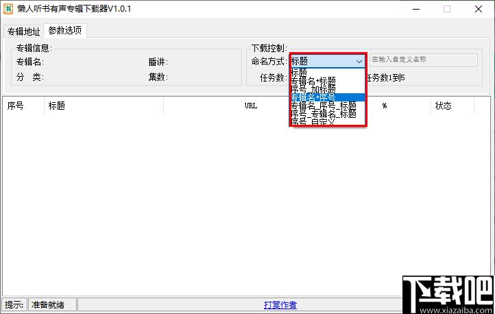Click the 专辑名: label
Screen dimensions: 495x314
(30, 62)
